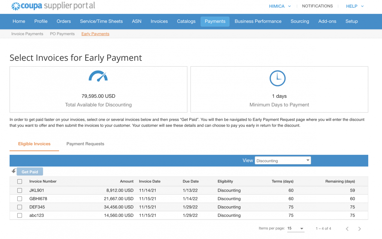Viewport: 382px width, 239px height.
Task: Click invoice number abc123
Action: click(37, 215)
